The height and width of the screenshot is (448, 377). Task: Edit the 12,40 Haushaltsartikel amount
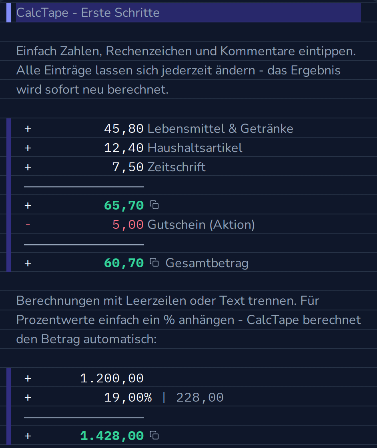pyautogui.click(x=124, y=148)
